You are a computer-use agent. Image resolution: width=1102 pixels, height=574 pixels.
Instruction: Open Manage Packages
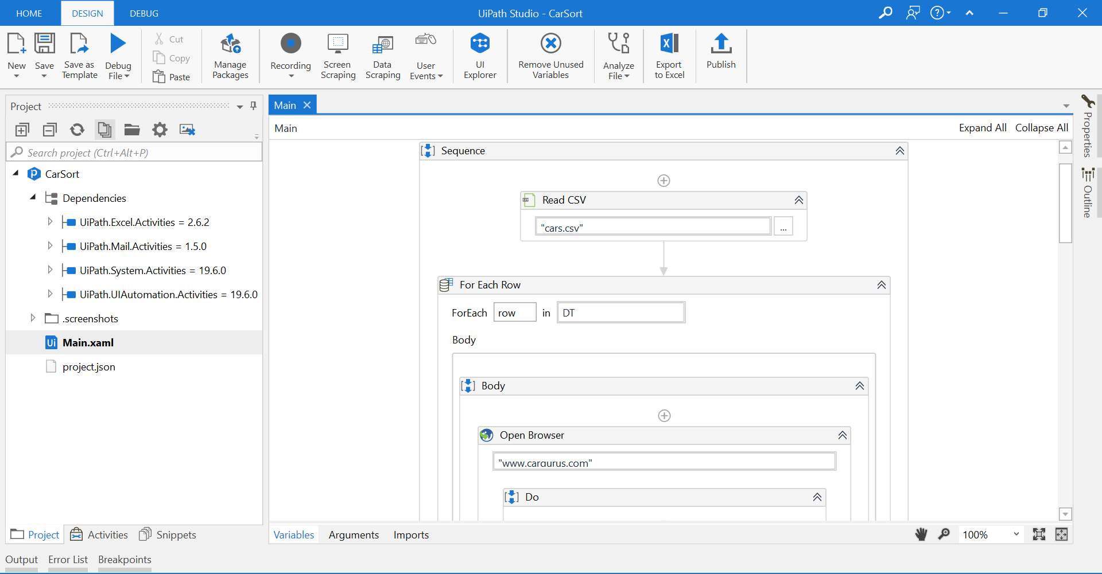pos(230,56)
